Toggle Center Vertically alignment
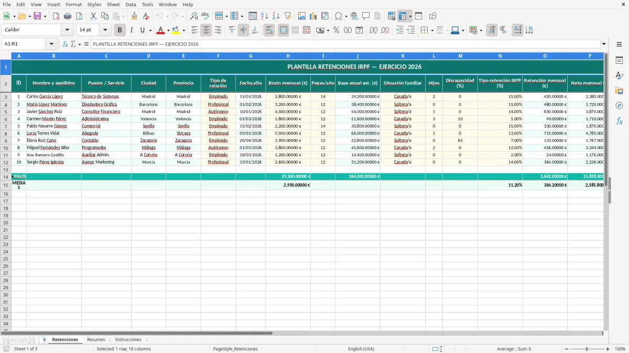 tap(243, 30)
